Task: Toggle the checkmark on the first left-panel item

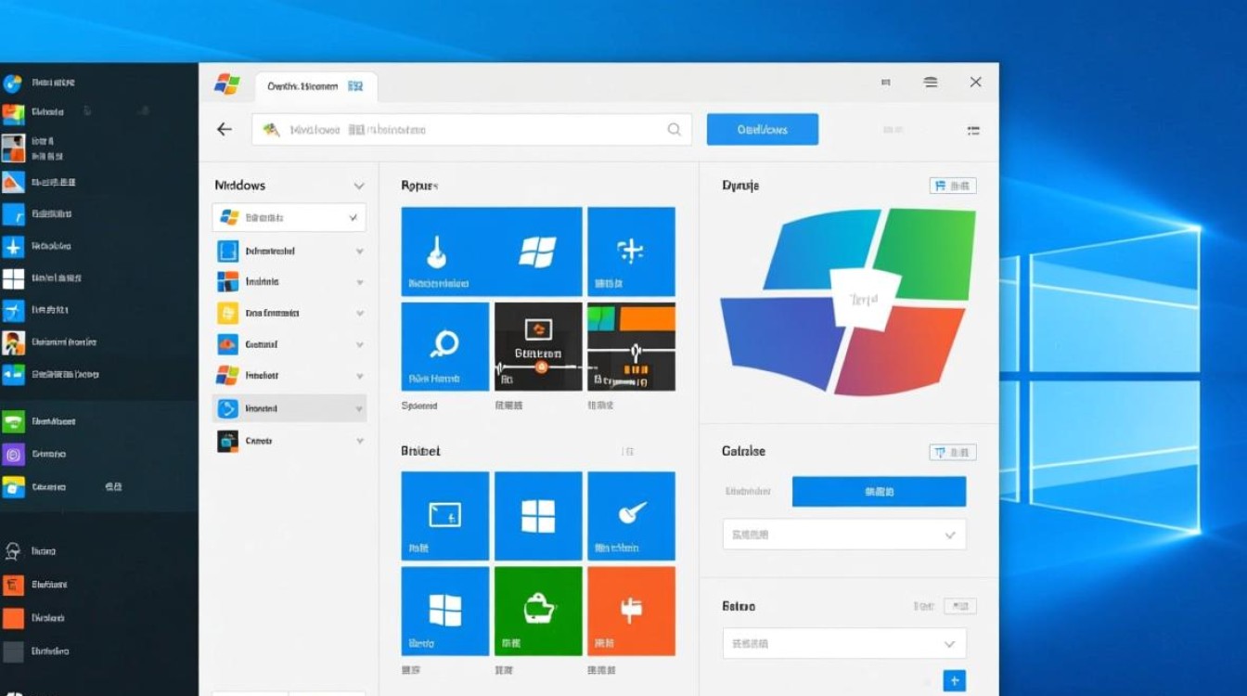Action: click(353, 218)
